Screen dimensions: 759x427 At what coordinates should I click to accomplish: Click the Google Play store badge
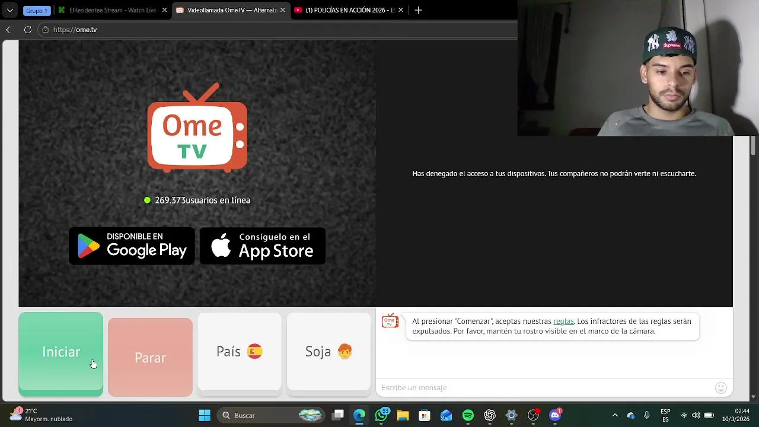[x=132, y=246]
